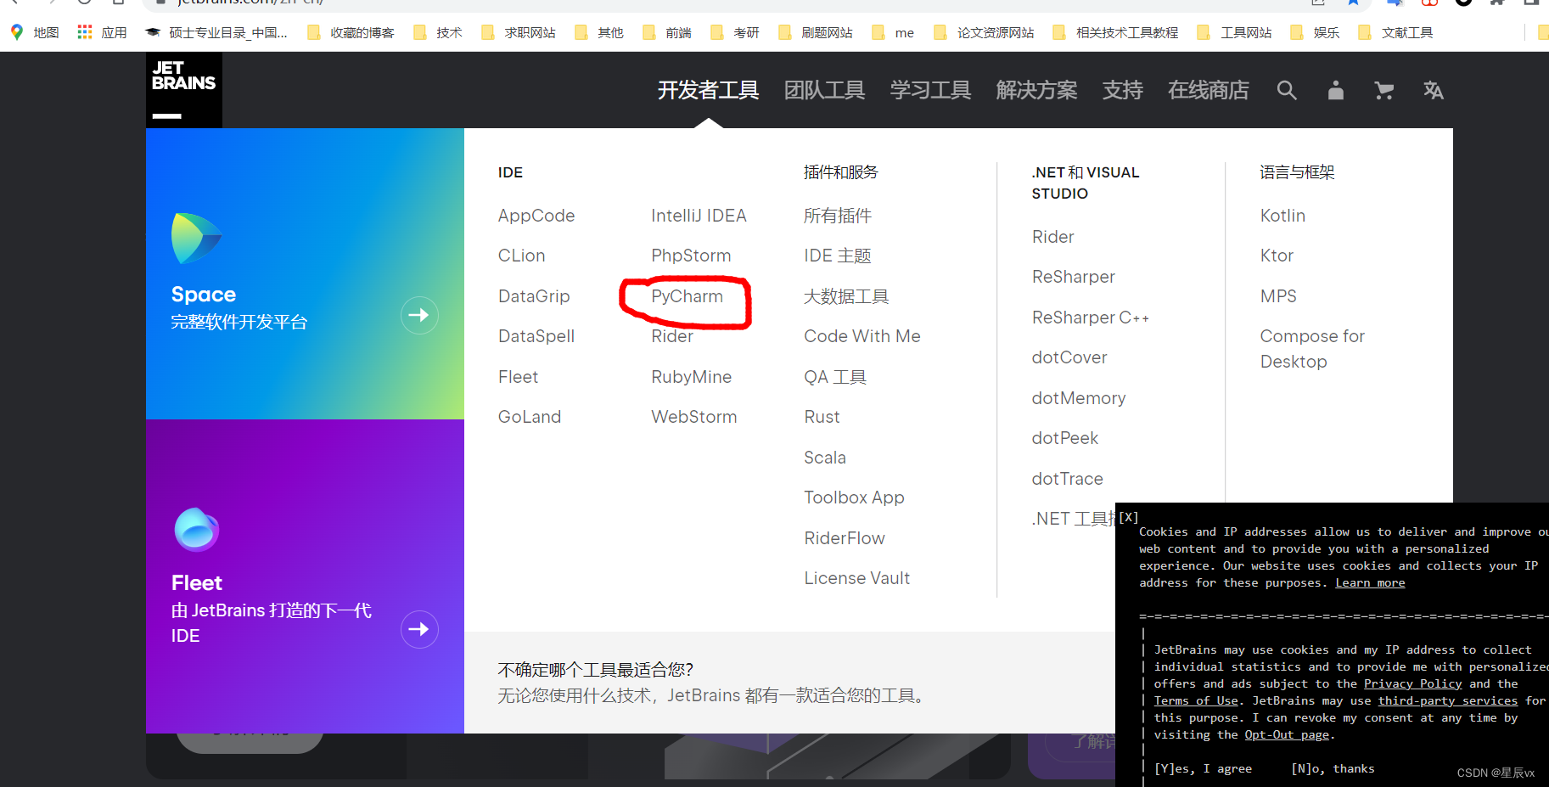Switch to the 团队工具 menu
Screen dimensions: 1549x787
click(x=823, y=90)
